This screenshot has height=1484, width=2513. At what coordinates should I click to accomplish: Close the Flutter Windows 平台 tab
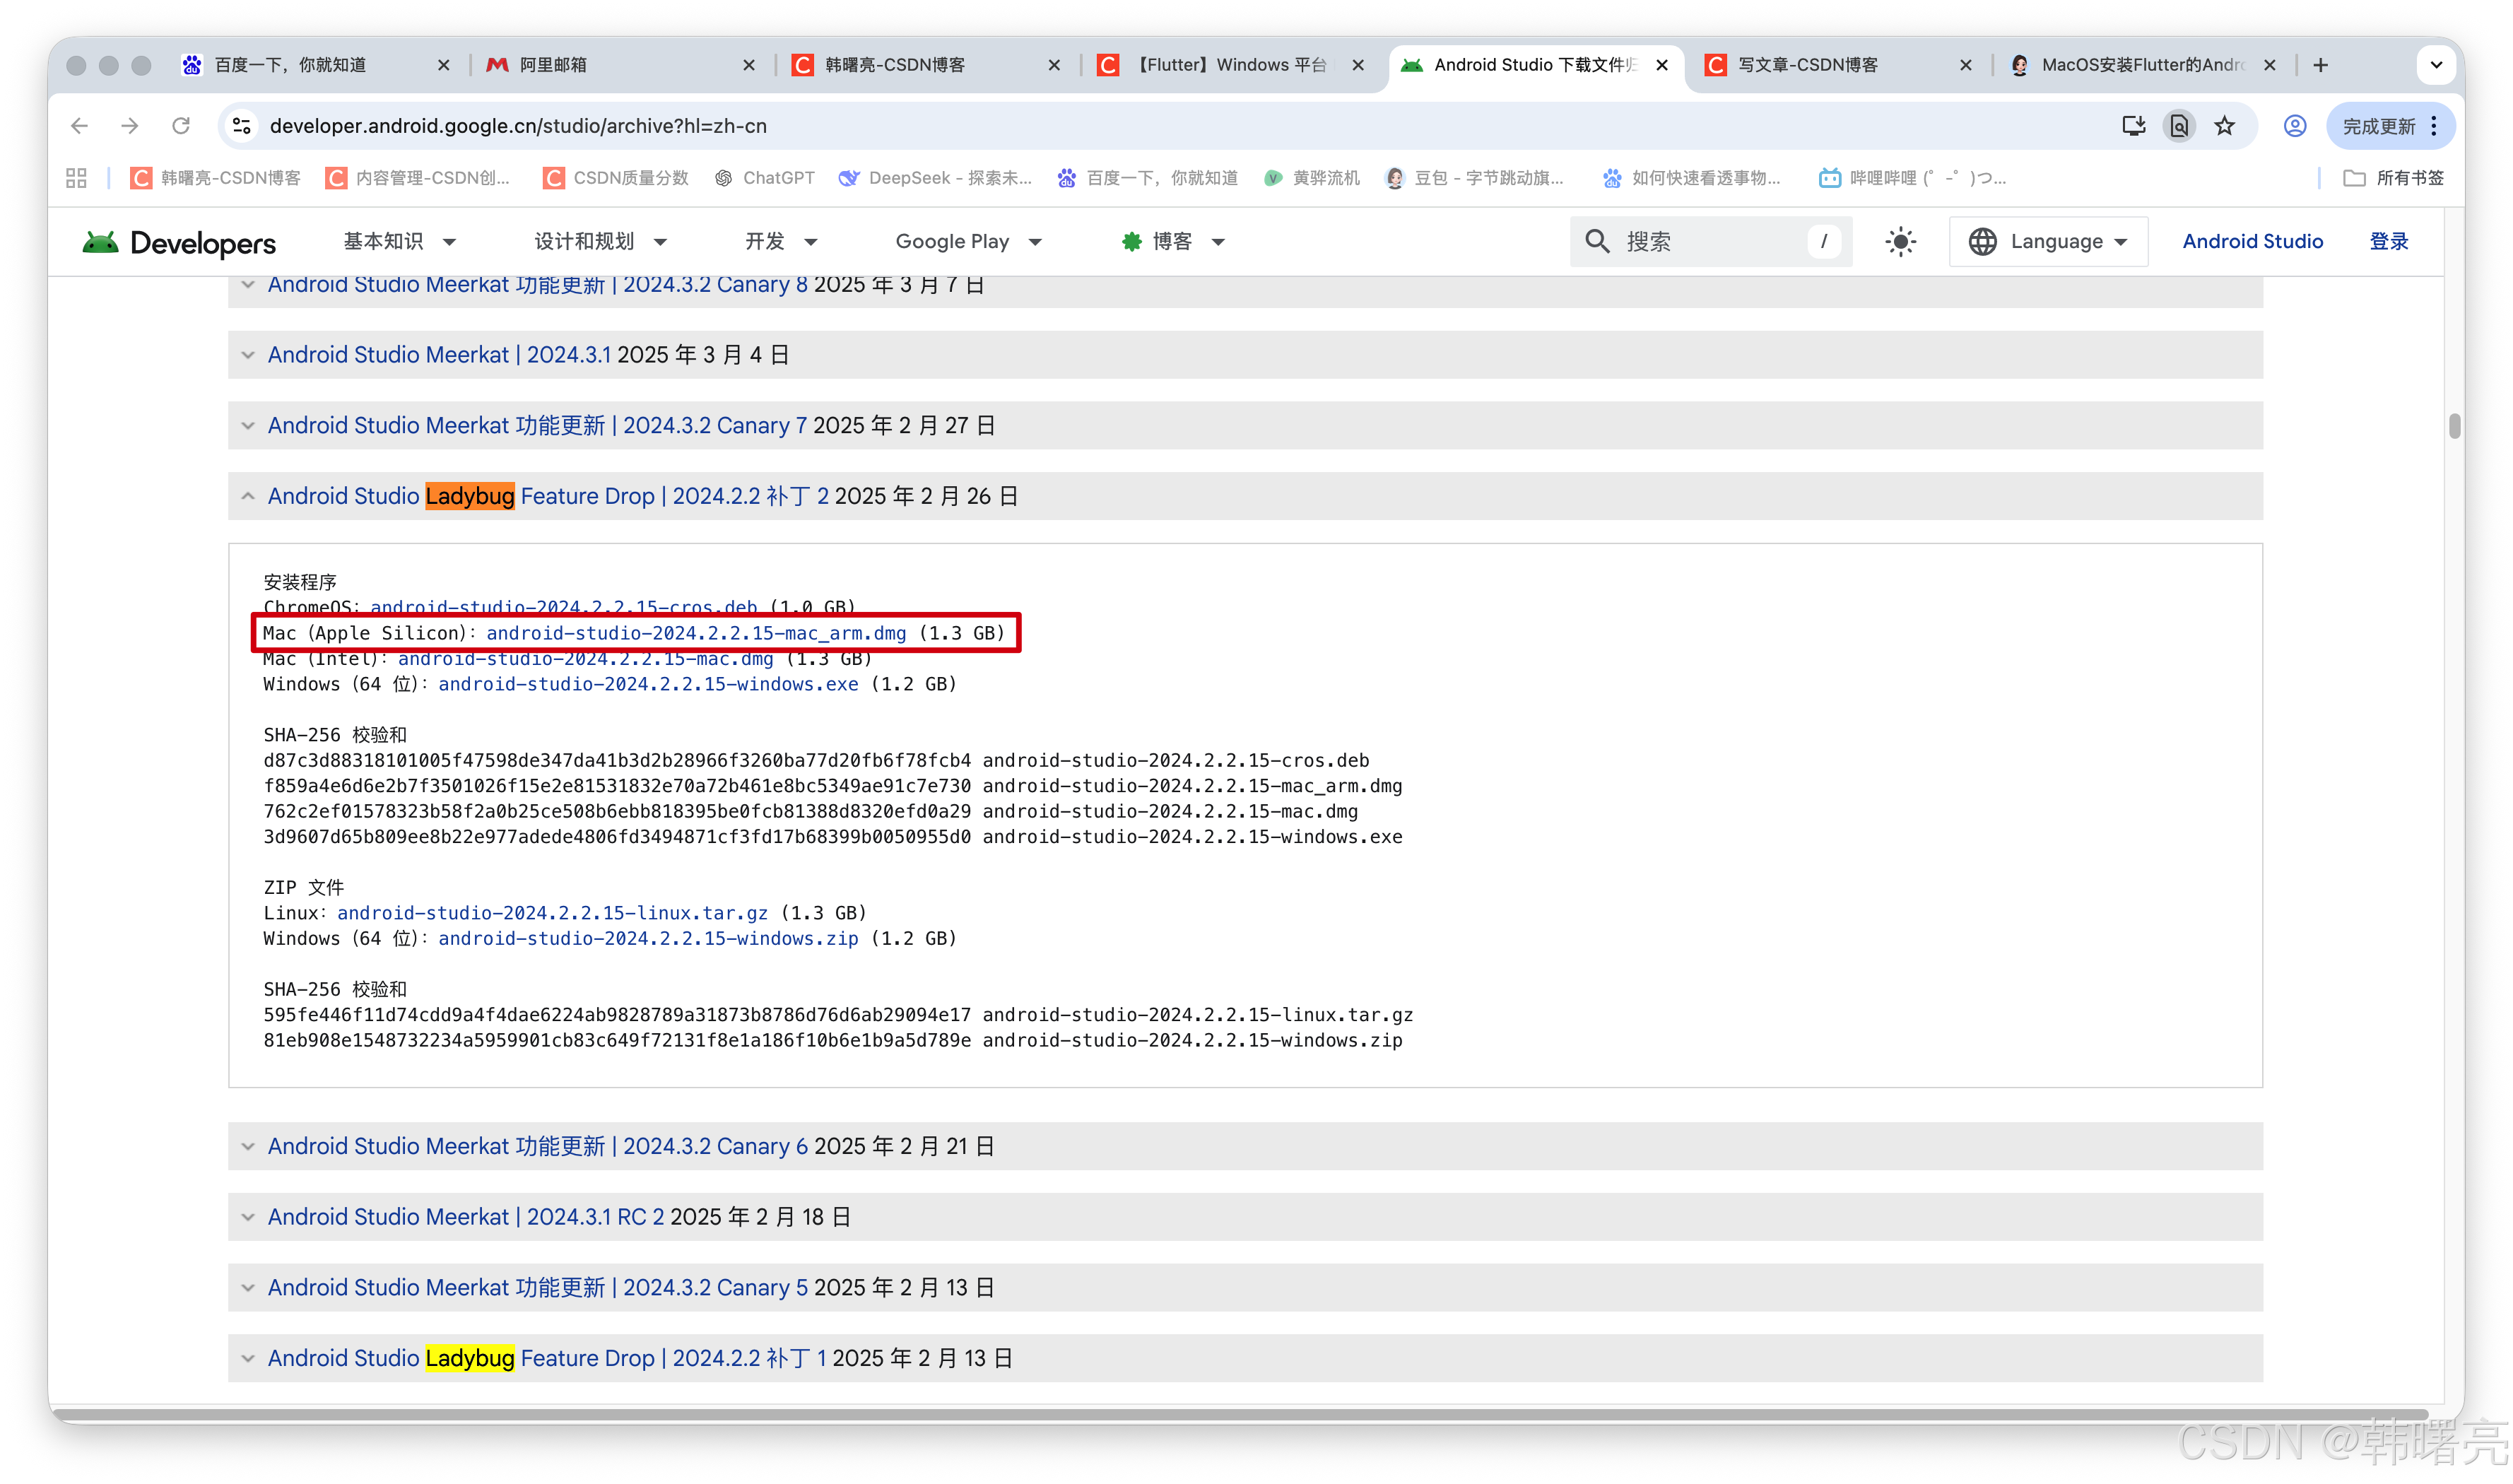1358,65
